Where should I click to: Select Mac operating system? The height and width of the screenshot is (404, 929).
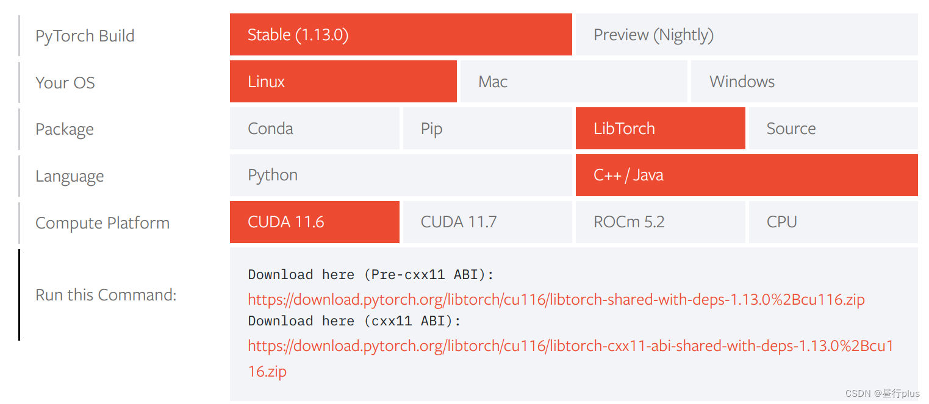573,81
